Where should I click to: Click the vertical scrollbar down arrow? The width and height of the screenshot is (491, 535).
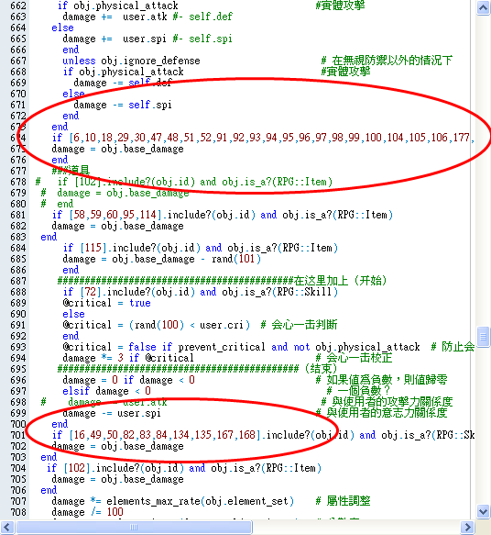tap(483, 511)
